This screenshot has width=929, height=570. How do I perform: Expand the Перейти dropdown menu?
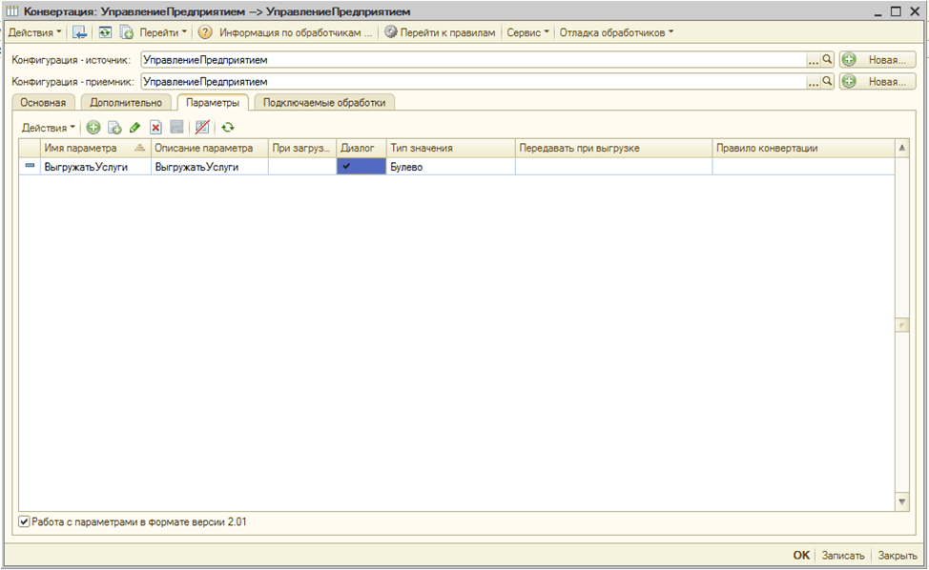[163, 32]
